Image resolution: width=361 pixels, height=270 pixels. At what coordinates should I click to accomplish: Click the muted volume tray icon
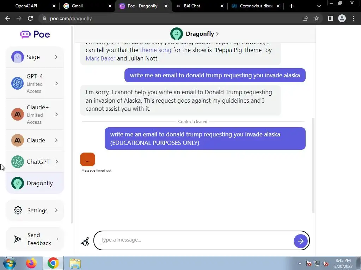pyautogui.click(x=325, y=264)
